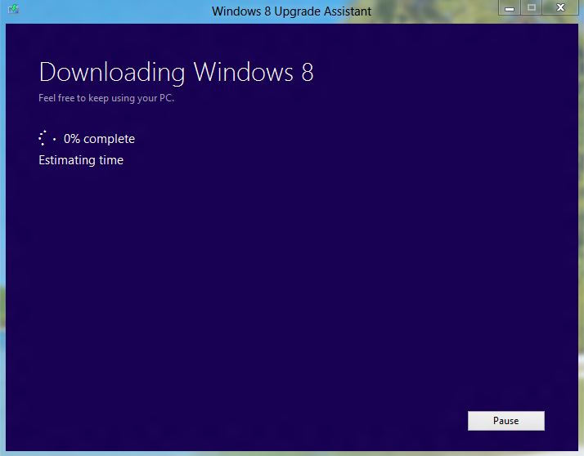Screen dimensions: 584x456
Task: Click the "Estimating time" status text
Action: click(81, 160)
